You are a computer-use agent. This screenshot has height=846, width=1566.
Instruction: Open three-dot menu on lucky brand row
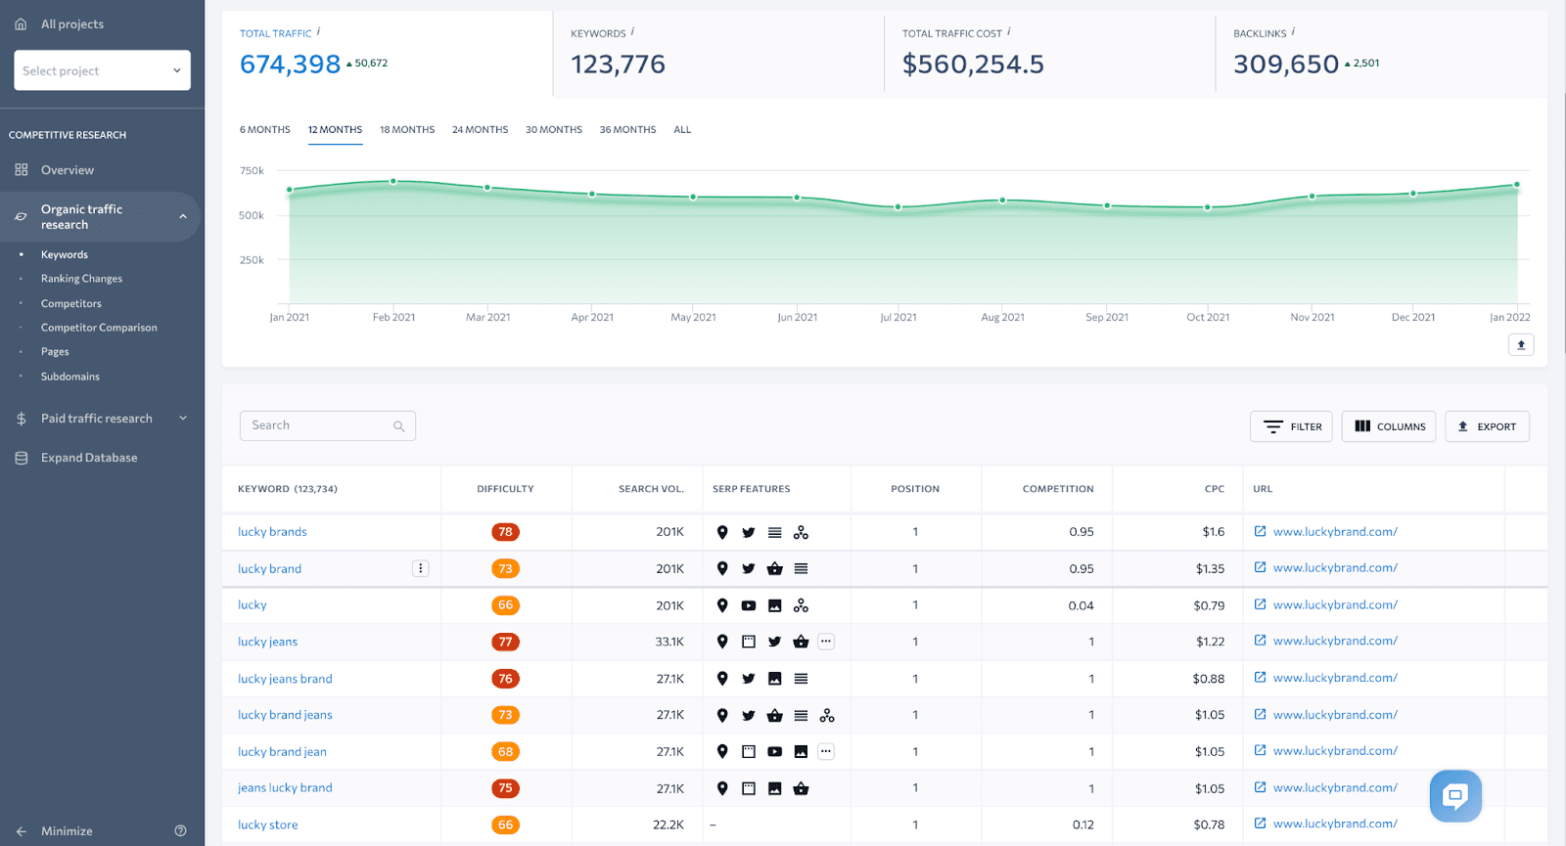(x=421, y=568)
